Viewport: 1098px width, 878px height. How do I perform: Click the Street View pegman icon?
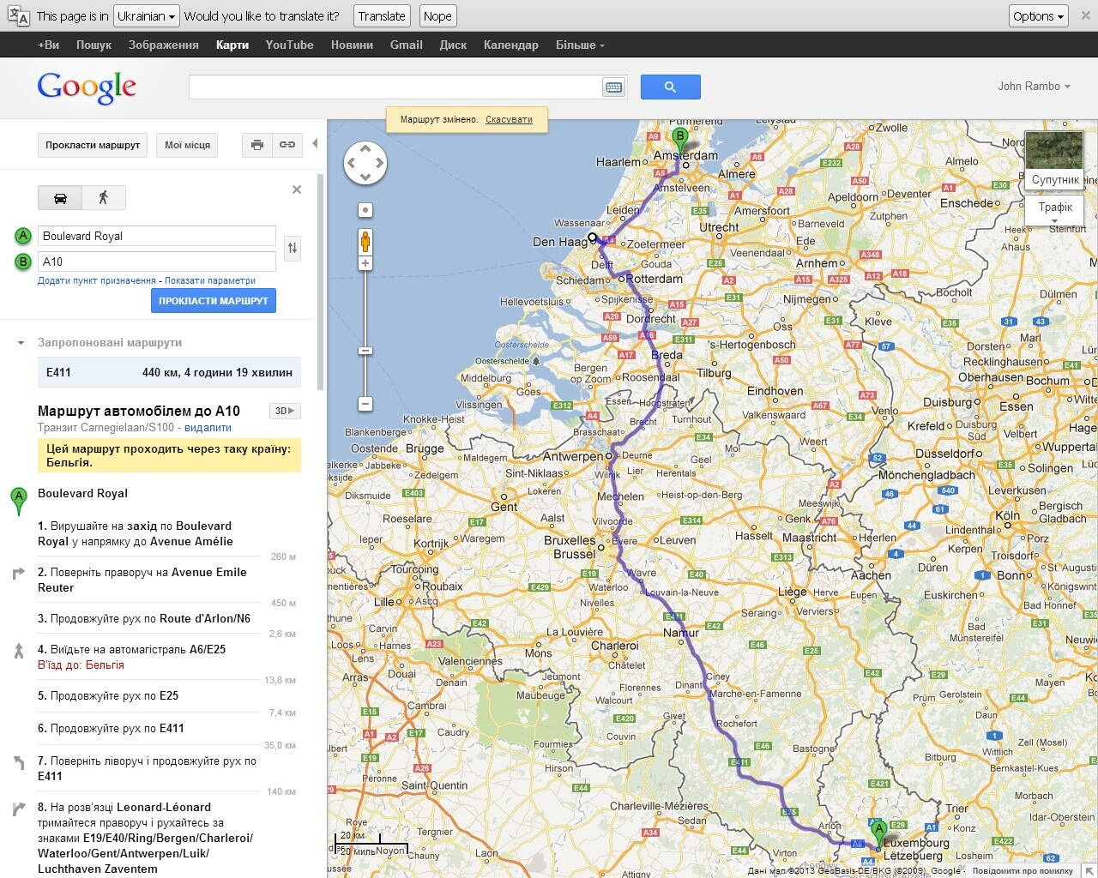pyautogui.click(x=365, y=242)
